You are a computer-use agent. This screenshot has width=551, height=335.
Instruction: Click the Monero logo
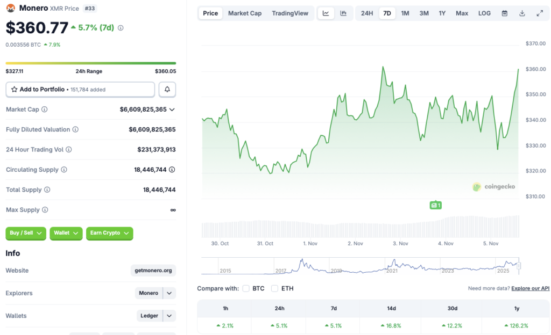click(9, 8)
